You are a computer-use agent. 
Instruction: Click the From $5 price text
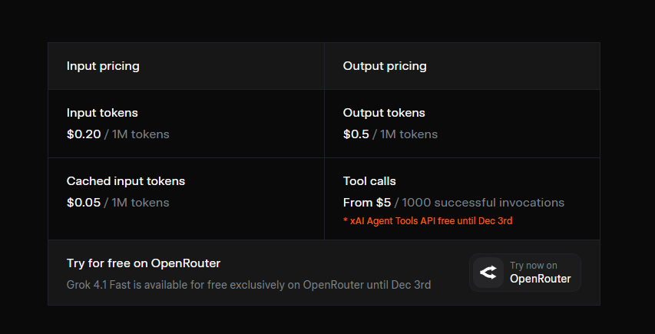pos(367,203)
